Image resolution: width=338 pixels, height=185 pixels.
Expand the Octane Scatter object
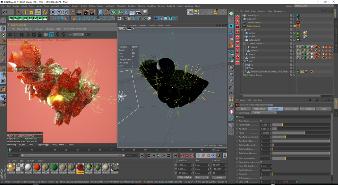point(244,75)
